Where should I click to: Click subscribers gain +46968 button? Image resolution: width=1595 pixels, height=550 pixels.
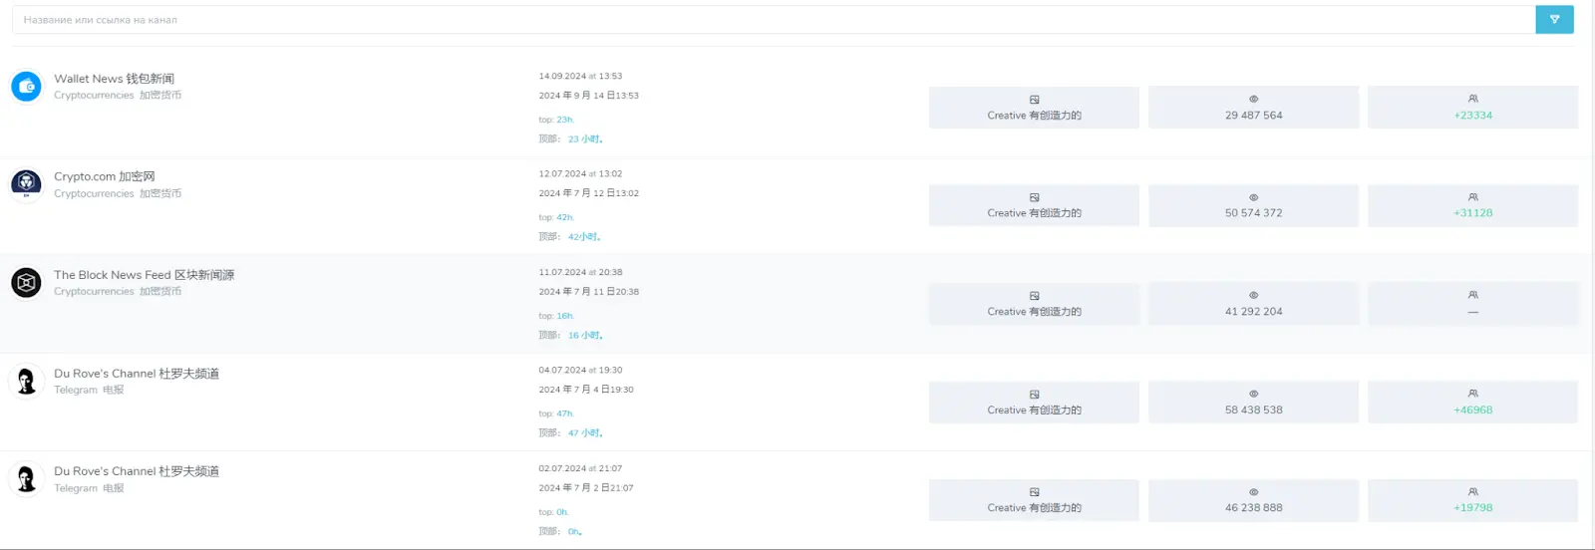[1472, 403]
